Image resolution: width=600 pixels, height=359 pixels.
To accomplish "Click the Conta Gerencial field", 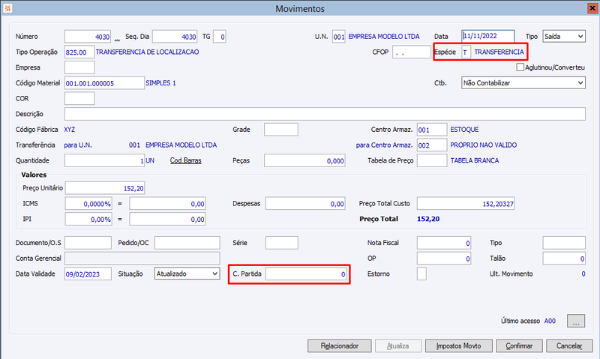I will [142, 259].
